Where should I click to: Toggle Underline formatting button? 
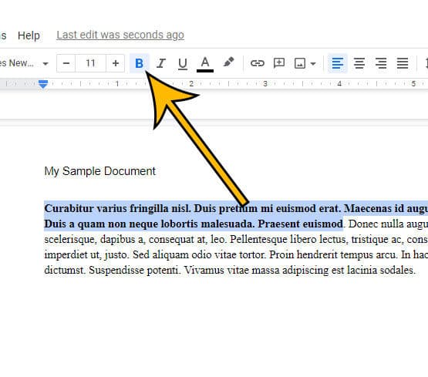(x=183, y=63)
